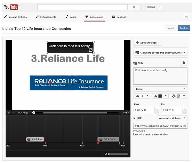The image size is (192, 163).
Task: Click the video seek bar handle
Action: pyautogui.click(x=34, y=113)
